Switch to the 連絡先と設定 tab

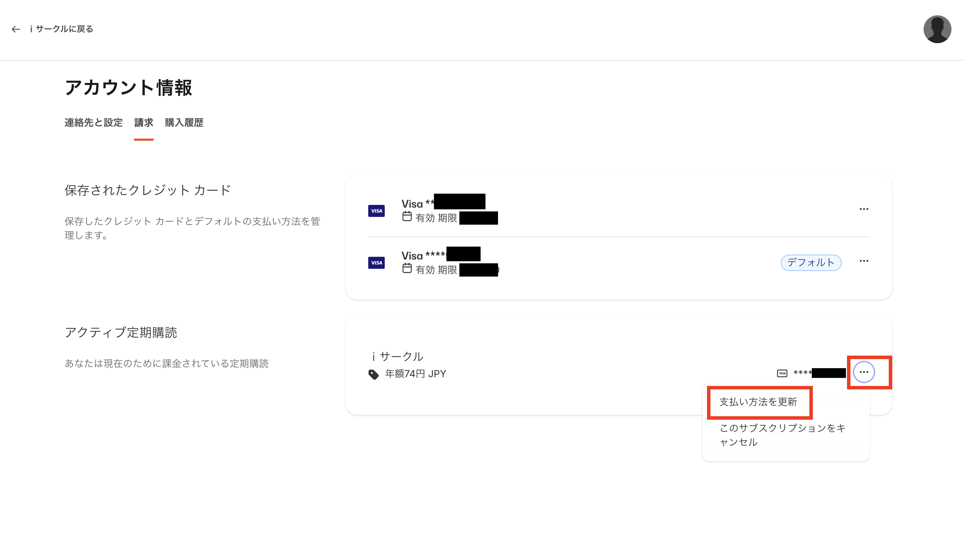pos(93,123)
